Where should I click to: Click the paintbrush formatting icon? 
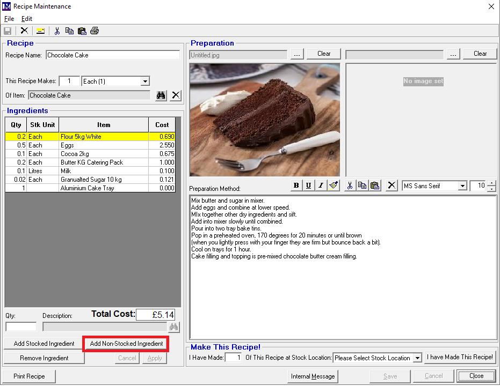[334, 185]
